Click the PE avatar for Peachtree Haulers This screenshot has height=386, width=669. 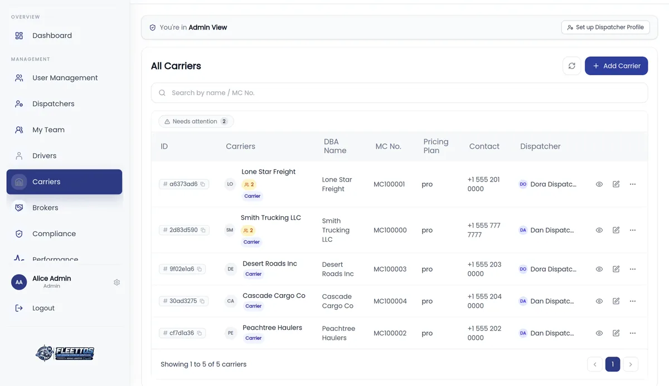coord(230,333)
